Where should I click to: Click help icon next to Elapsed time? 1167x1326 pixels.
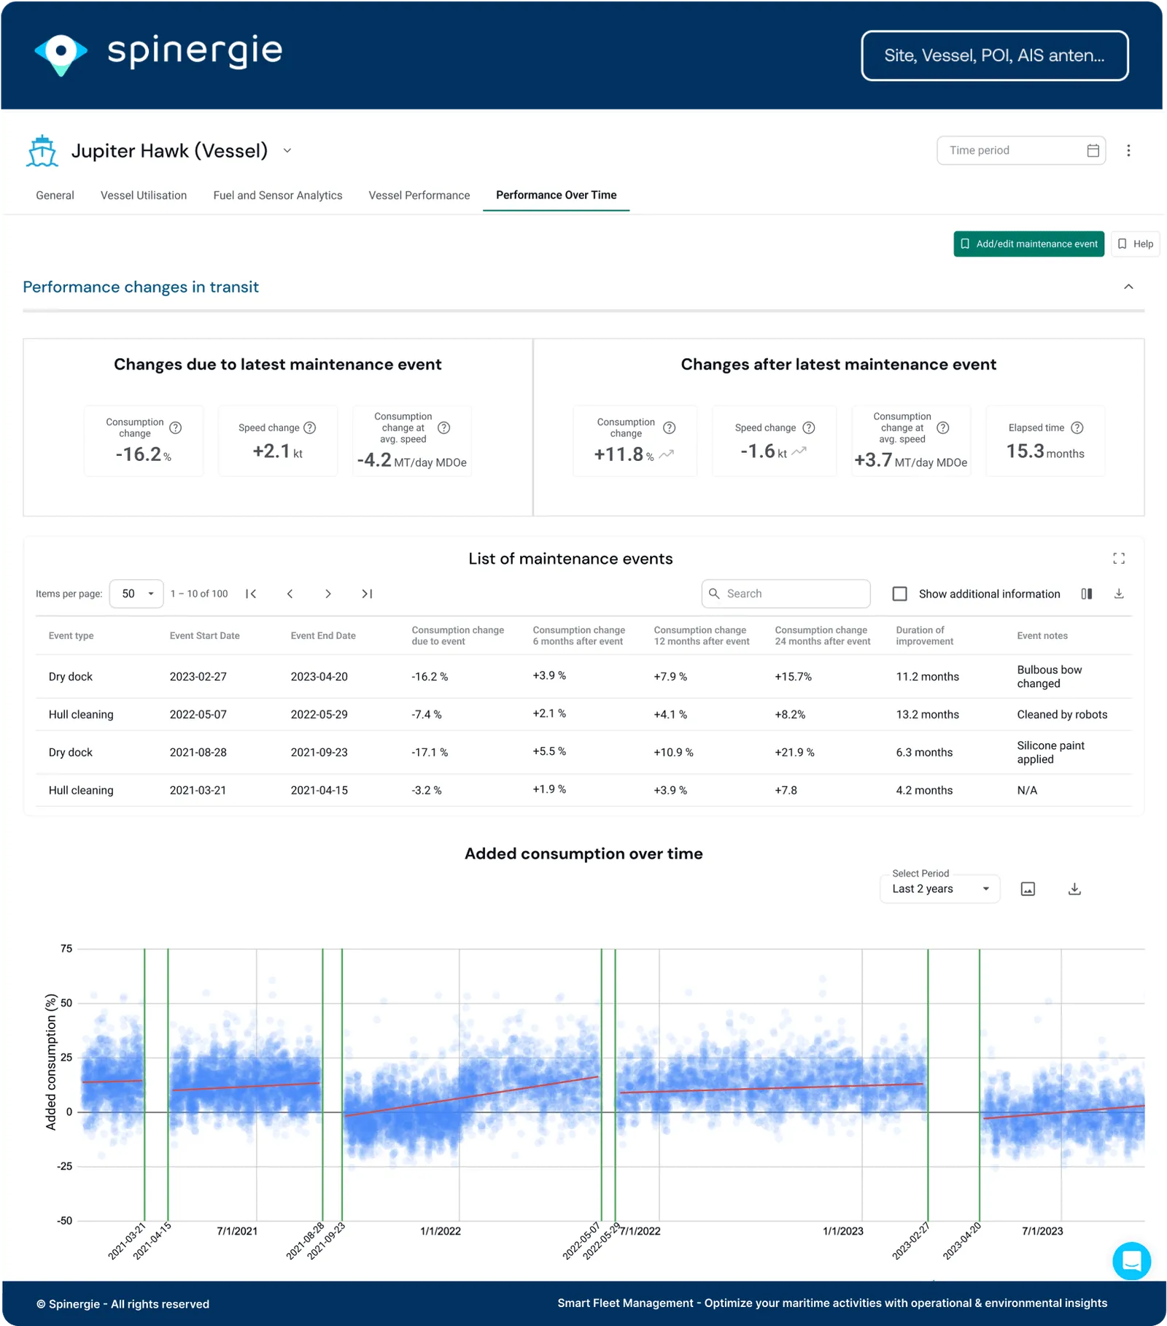click(1077, 428)
